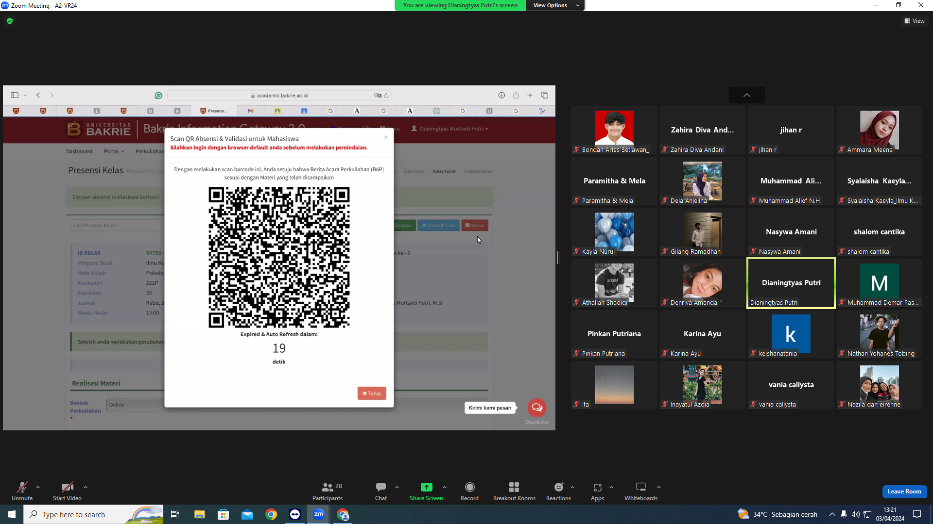933x524 pixels.
Task: Select Dela Anjelina's video tile
Action: [703, 181]
